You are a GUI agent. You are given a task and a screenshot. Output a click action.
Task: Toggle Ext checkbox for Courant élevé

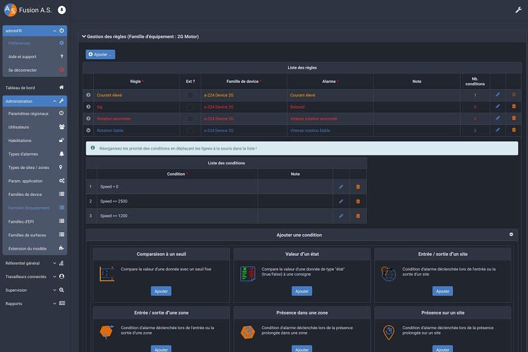(190, 95)
